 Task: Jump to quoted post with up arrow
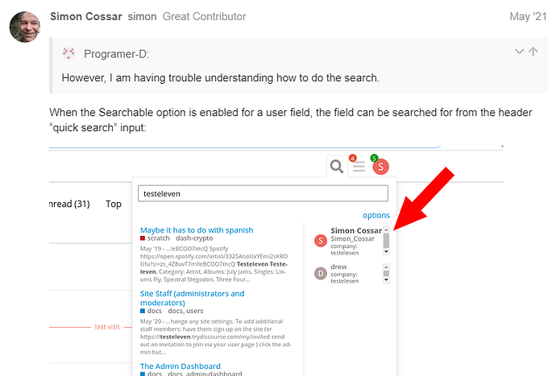533,52
